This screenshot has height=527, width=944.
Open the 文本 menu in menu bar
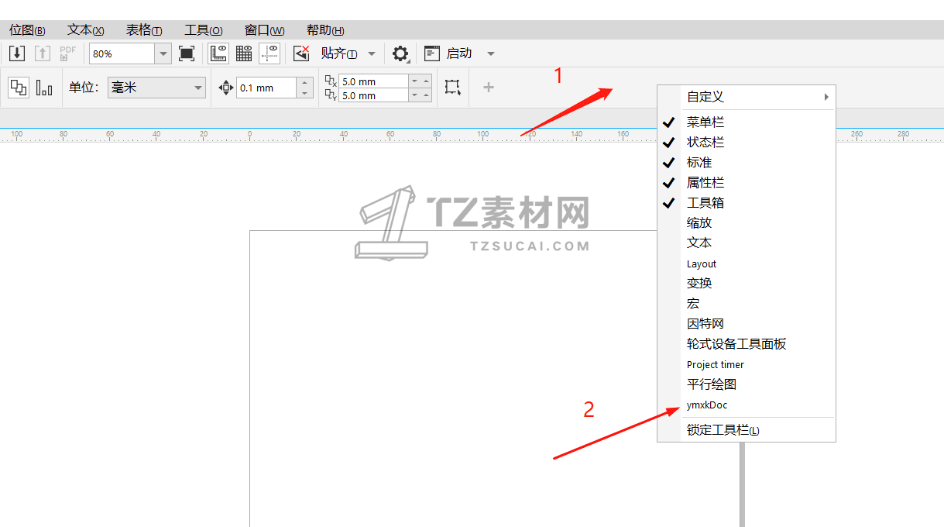point(85,30)
